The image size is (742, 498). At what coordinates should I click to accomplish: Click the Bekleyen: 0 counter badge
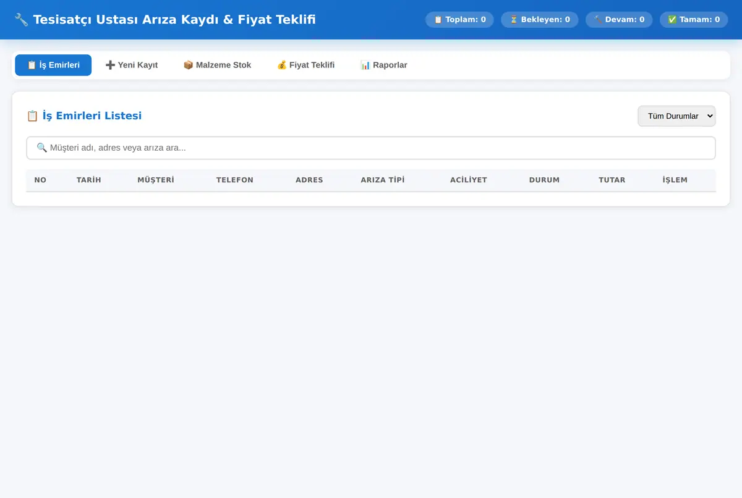point(539,20)
